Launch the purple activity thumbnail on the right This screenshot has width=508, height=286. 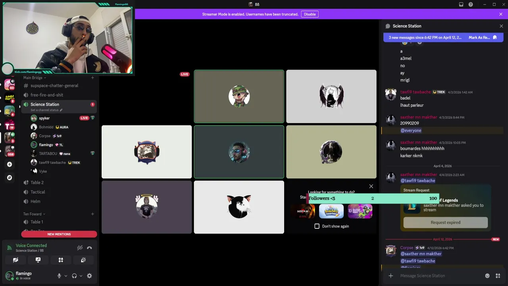coord(360,211)
